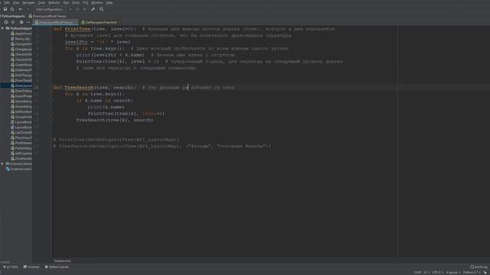Switch to the DrawLayoutBookTree.py editor tab

tap(56, 22)
